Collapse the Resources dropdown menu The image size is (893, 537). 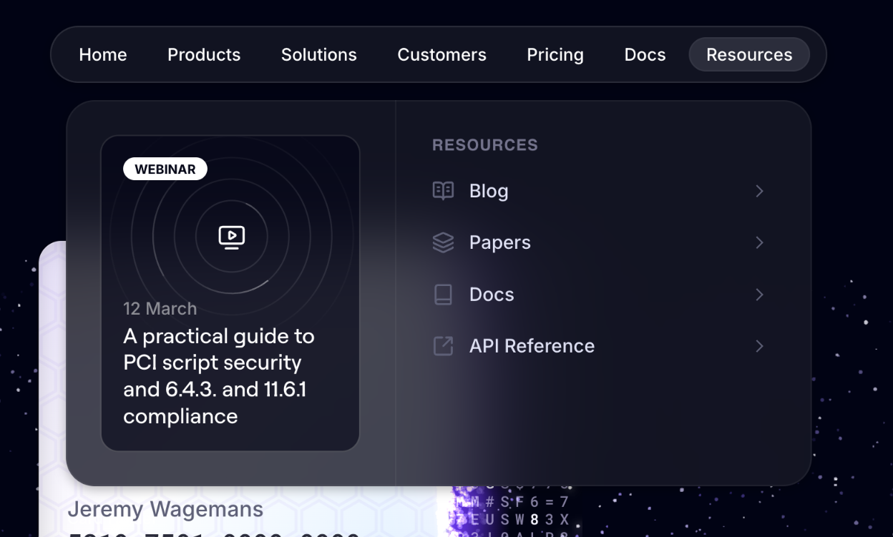pos(748,55)
